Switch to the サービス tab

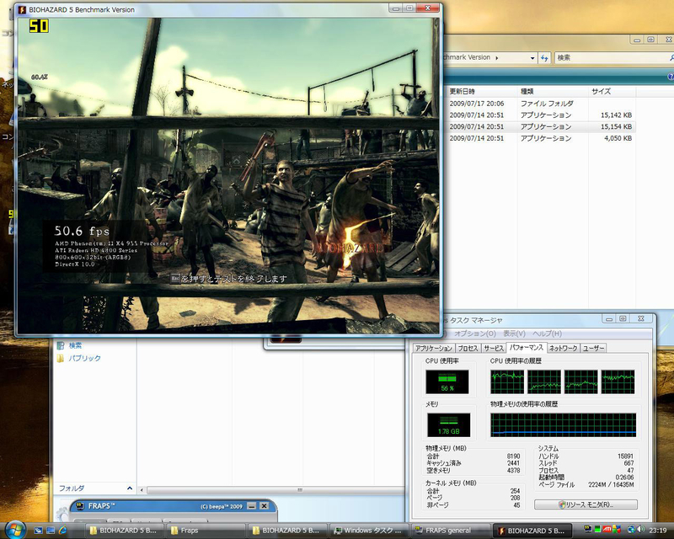pos(494,348)
